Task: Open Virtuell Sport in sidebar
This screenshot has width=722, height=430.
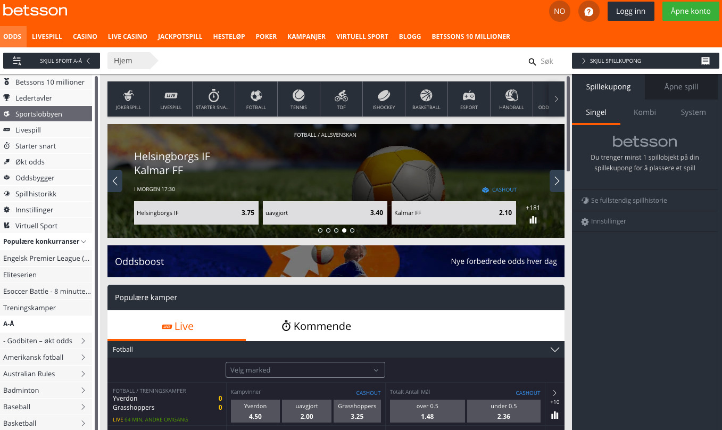Action: [x=46, y=226]
